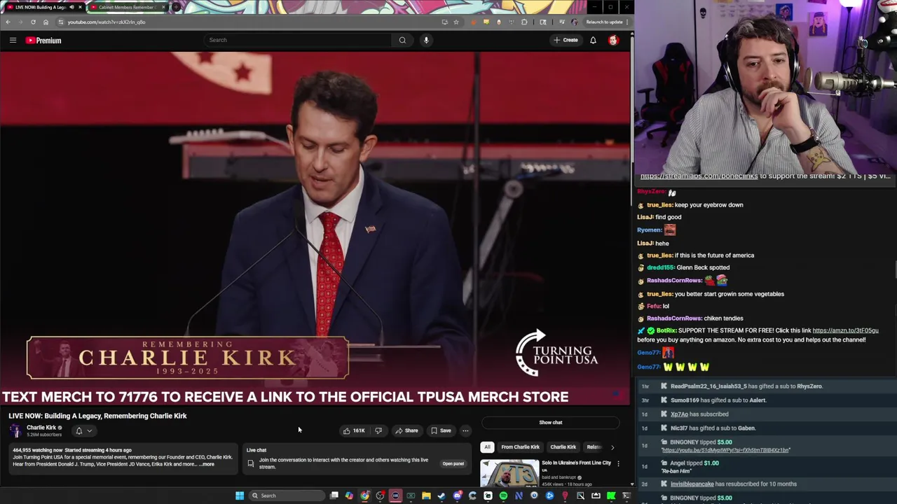Open the more actions ellipsis under video
Screen dimensions: 897x504
tap(465, 430)
